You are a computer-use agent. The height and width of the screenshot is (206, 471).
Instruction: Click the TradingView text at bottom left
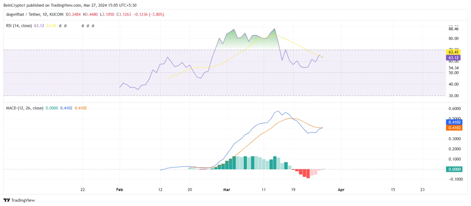[x=23, y=200]
